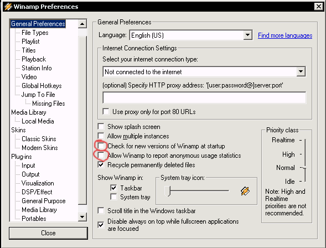Image resolution: width=326 pixels, height=248 pixels.
Task: Open Portables plug-ins page
Action: coord(34,219)
